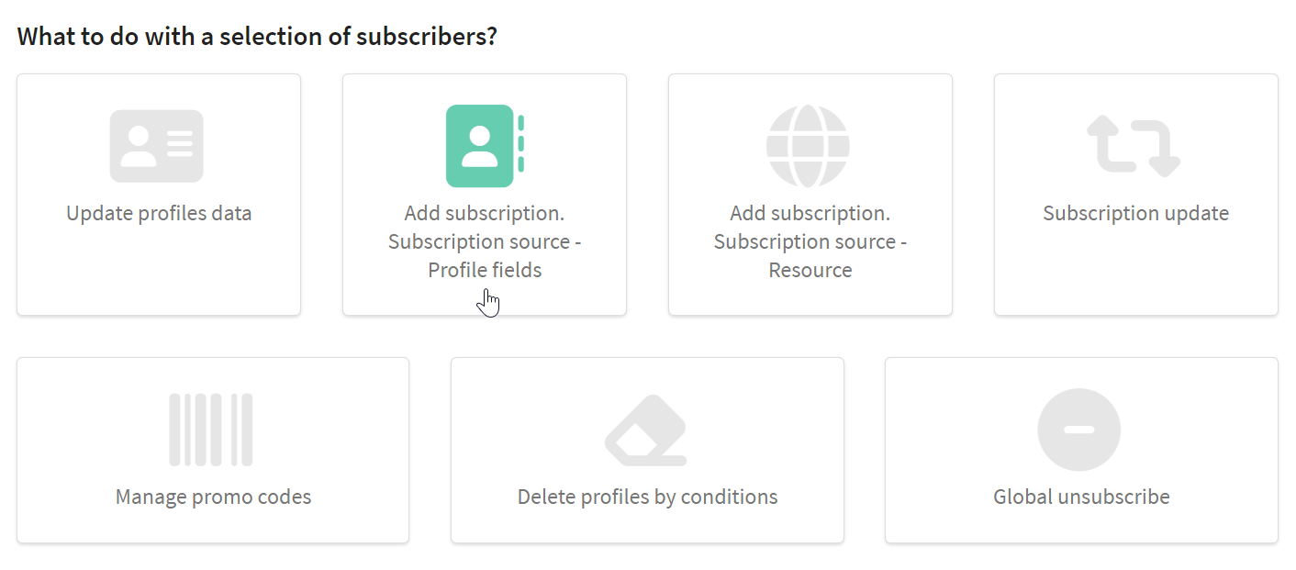Viewport: 1296px width, 570px height.
Task: Choose Add subscription from Resource text
Action: coord(810,241)
